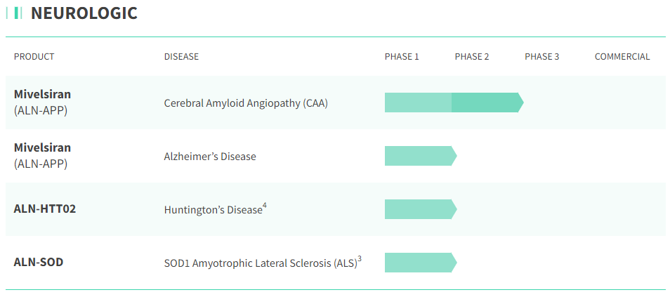Click the green bars icon beside NEUROLOGIC
The width and height of the screenshot is (670, 297).
[18, 13]
